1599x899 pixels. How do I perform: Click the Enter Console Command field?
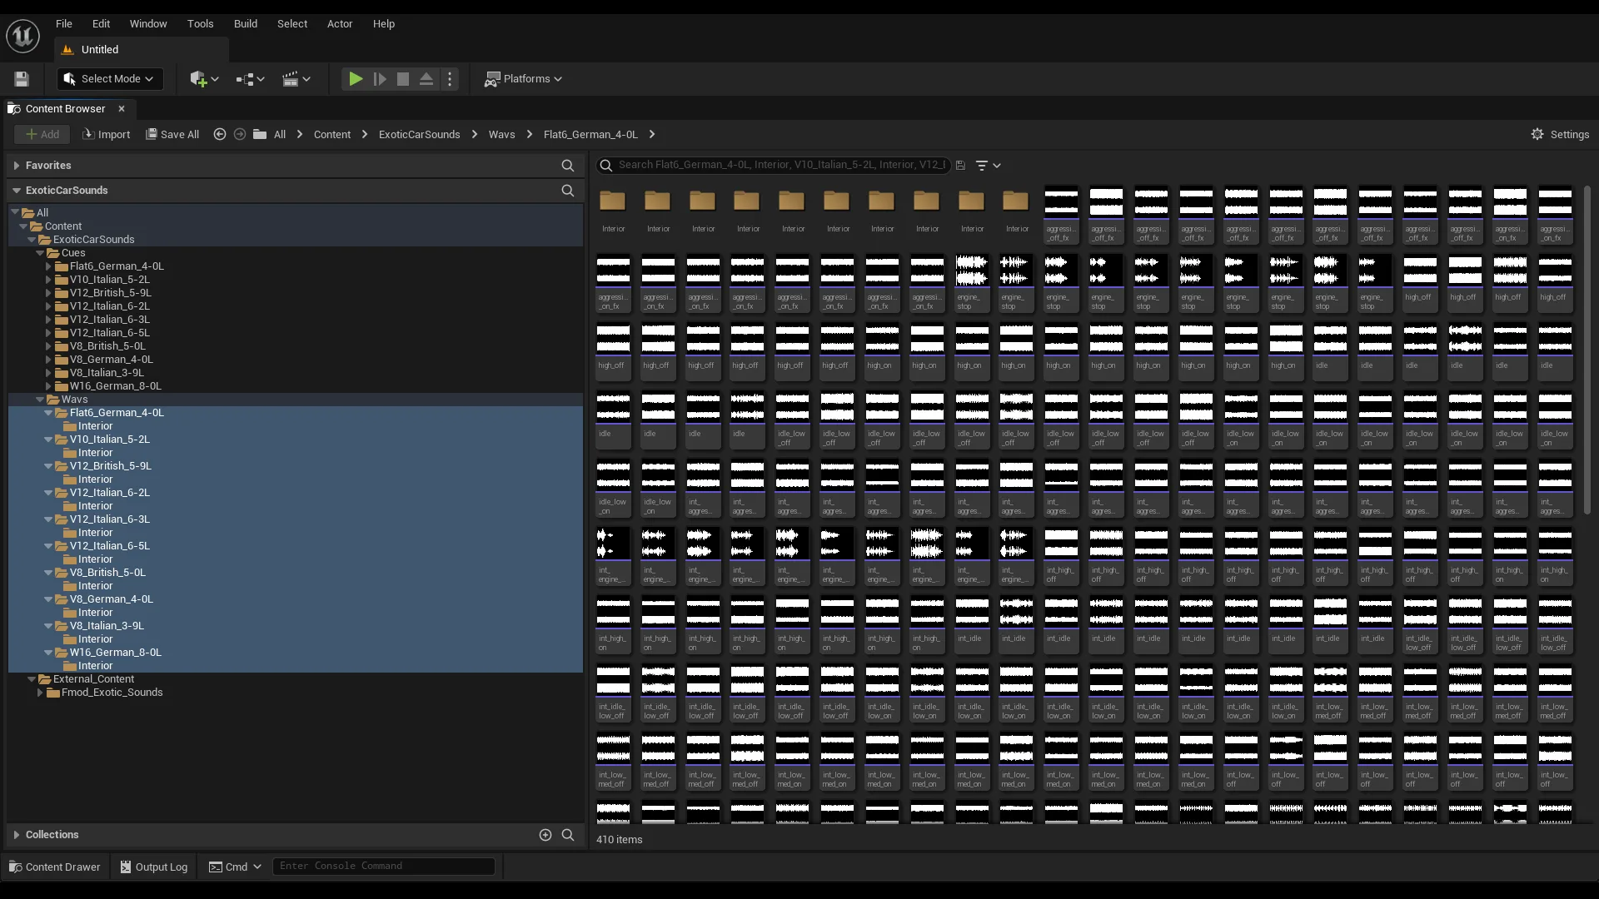[383, 867]
